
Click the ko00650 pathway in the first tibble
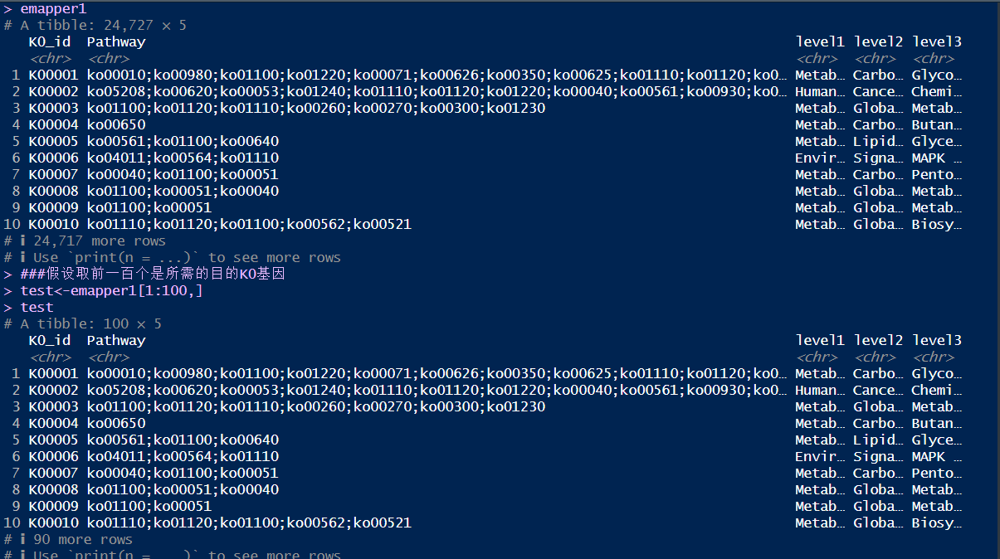click(x=116, y=124)
